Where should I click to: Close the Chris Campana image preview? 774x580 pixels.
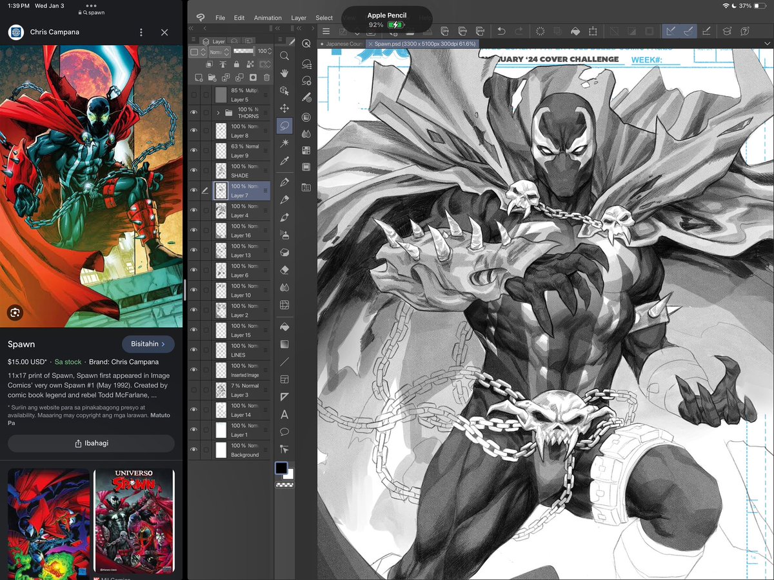[x=164, y=32]
